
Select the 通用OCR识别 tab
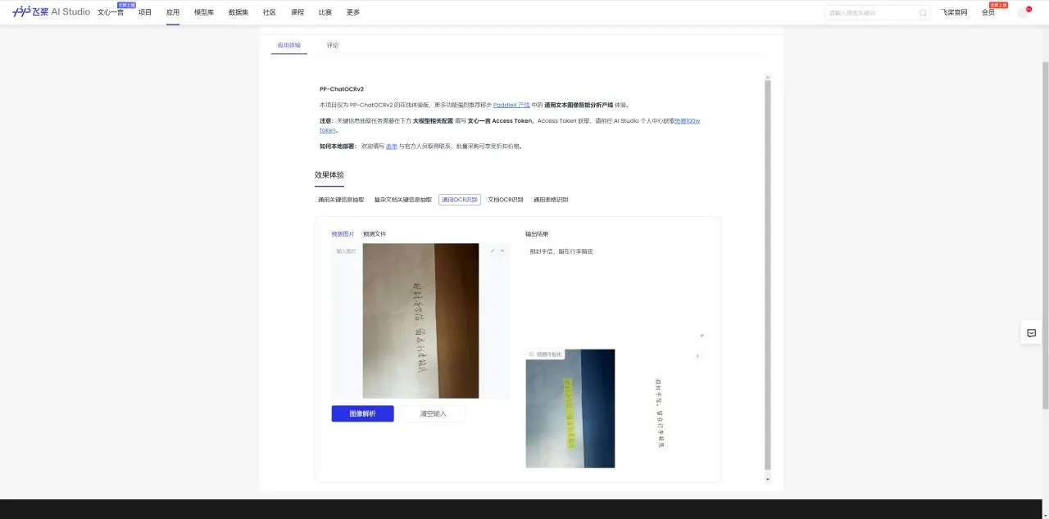(x=460, y=200)
